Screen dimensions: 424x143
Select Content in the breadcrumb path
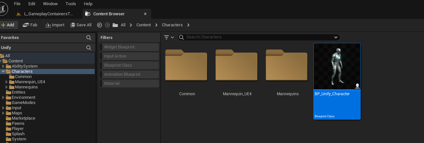coord(144,25)
